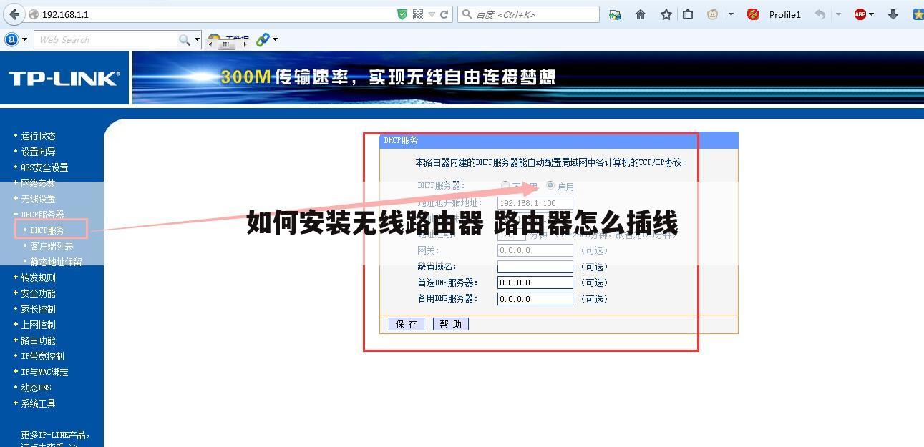Reload the page with the refresh icon

pos(444,14)
